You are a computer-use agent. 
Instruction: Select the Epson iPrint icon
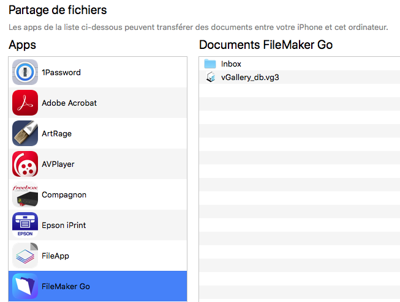(x=25, y=225)
